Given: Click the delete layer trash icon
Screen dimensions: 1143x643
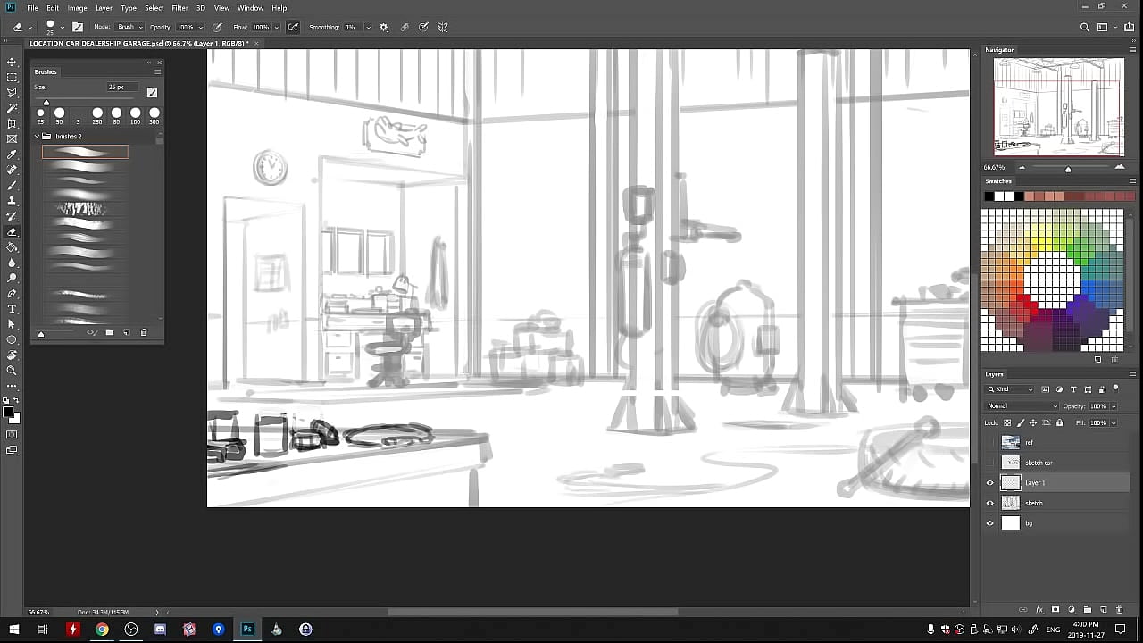Looking at the screenshot, I should coord(1119,610).
